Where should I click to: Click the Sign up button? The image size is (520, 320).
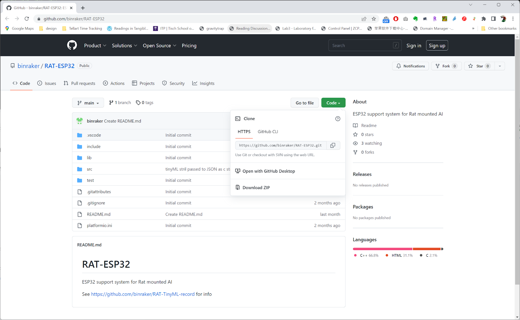(x=437, y=46)
